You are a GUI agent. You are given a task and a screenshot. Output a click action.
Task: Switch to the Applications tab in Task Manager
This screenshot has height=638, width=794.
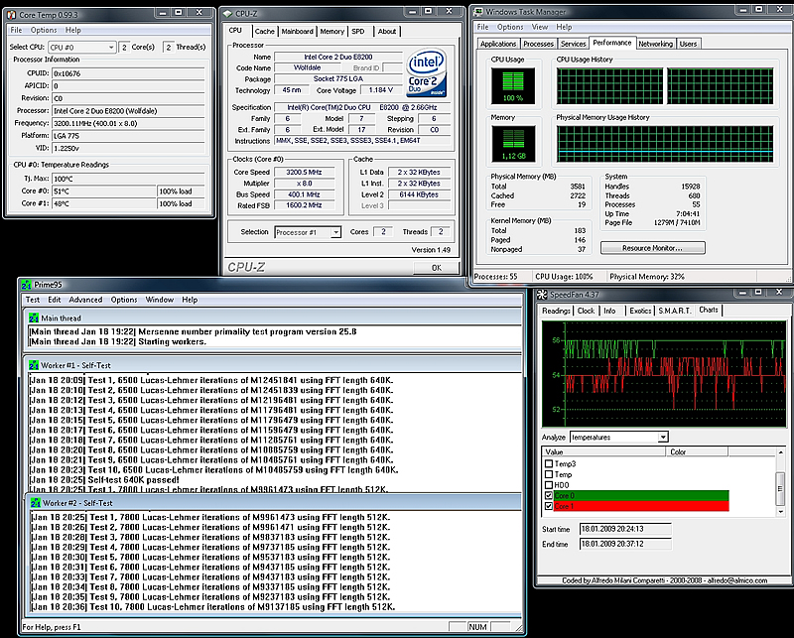(498, 44)
